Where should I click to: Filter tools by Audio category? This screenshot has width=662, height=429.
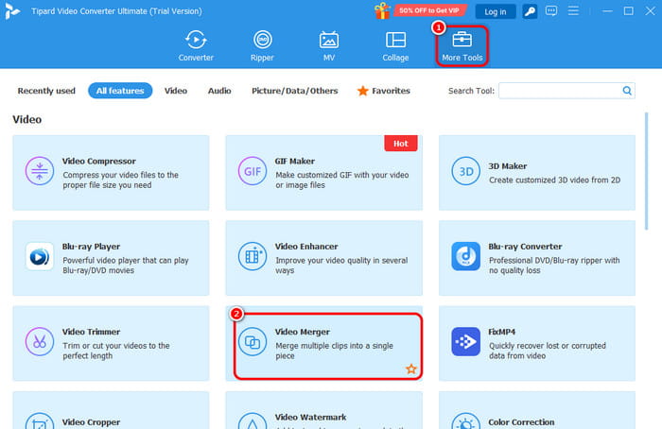[219, 91]
